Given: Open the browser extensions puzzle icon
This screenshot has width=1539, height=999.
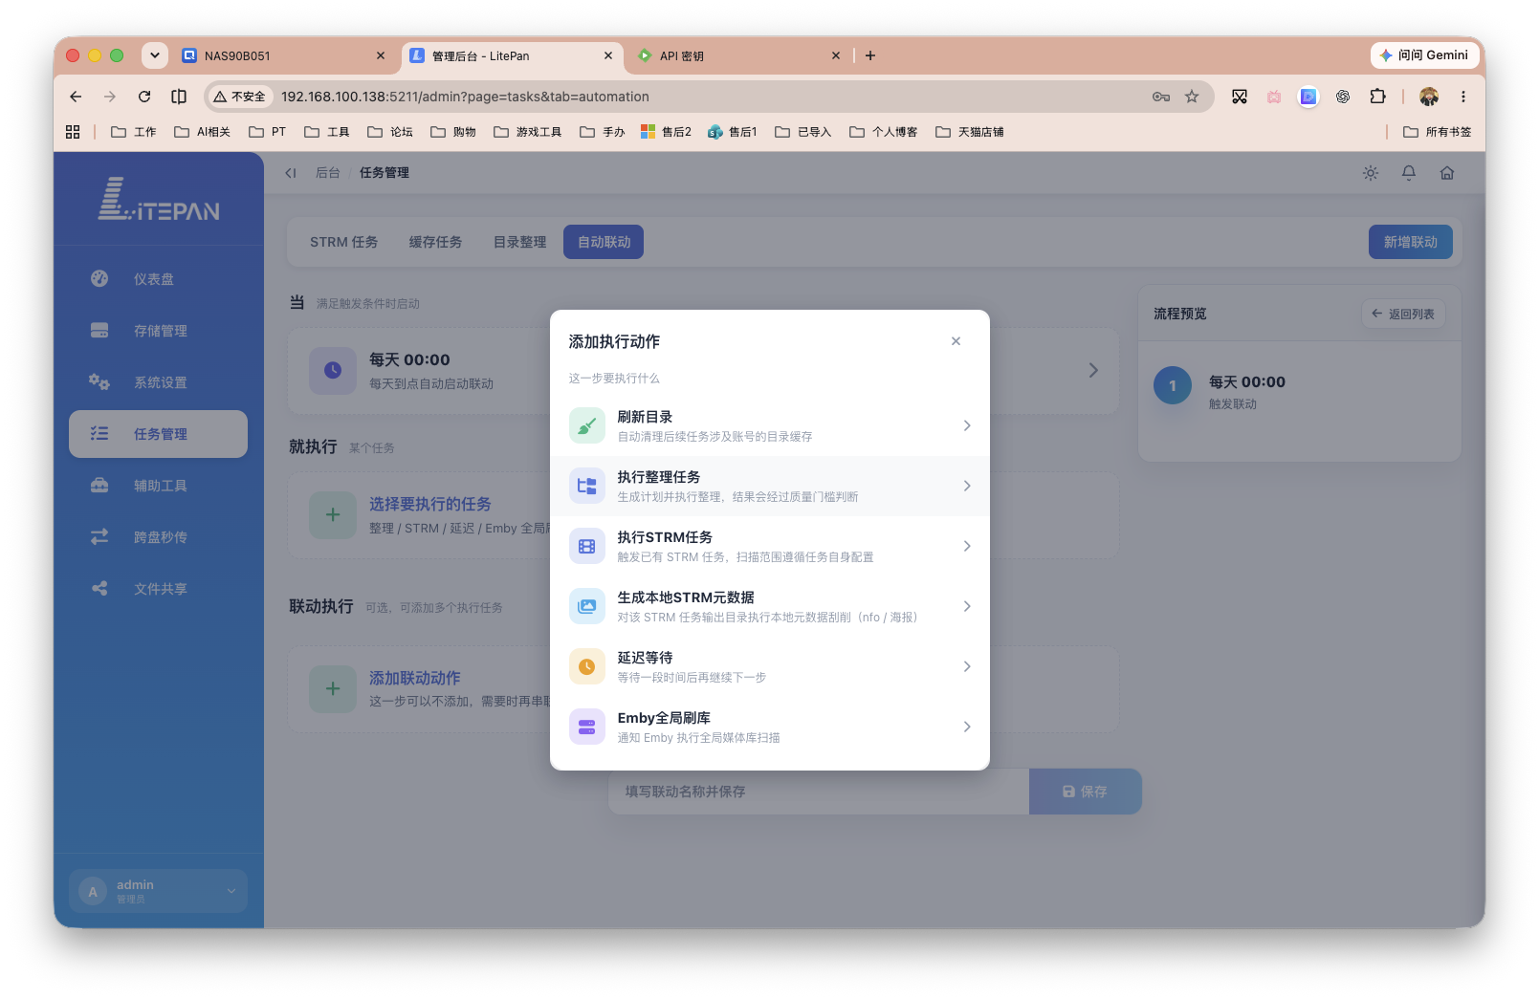Looking at the screenshot, I should [x=1377, y=97].
